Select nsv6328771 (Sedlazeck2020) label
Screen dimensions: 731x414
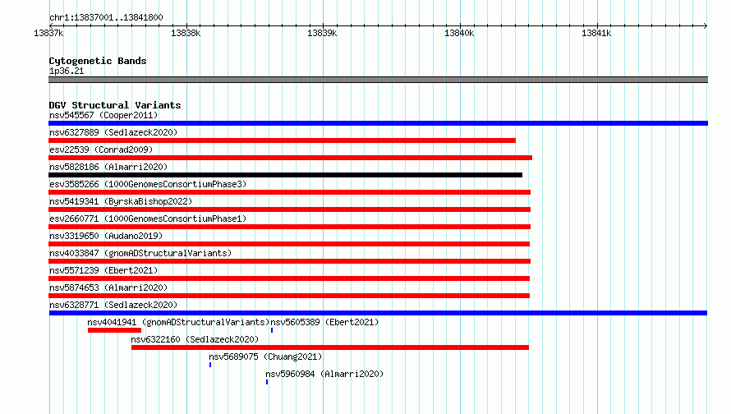pos(113,305)
